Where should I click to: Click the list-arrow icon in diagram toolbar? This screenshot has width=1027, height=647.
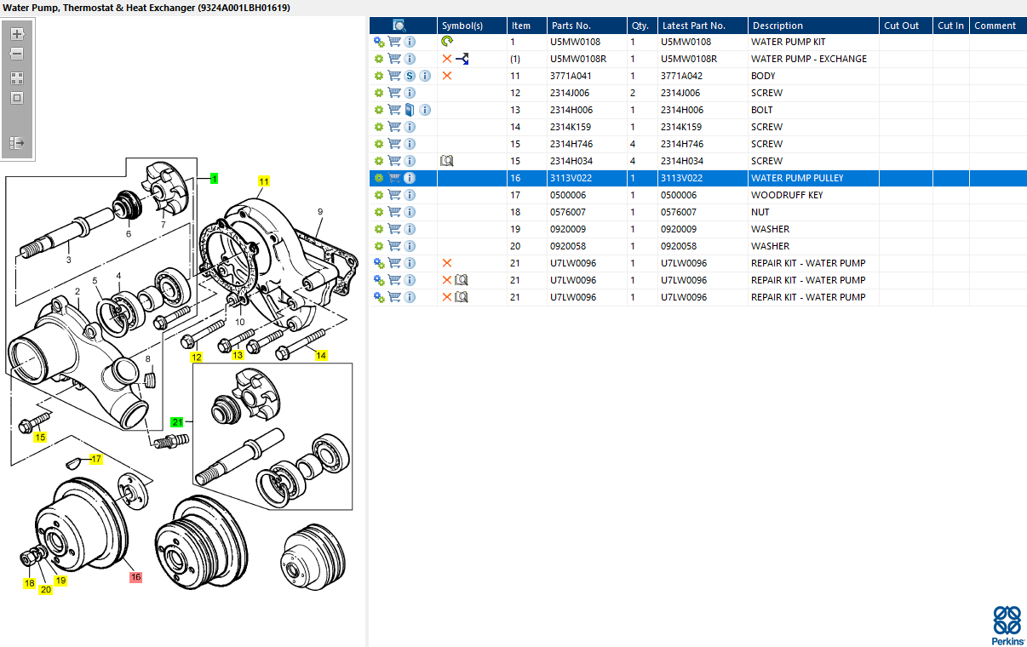pos(16,142)
